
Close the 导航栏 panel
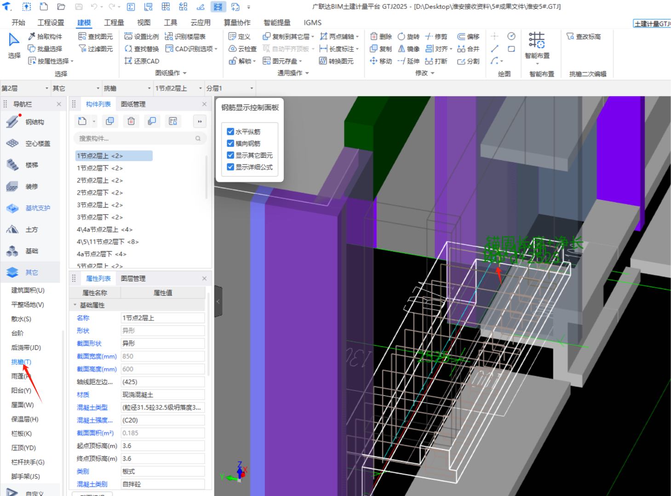pos(59,104)
